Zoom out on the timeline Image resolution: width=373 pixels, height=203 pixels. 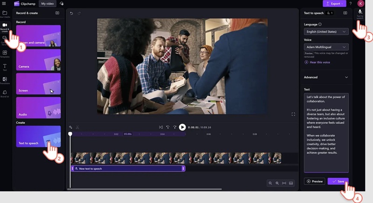point(270,183)
